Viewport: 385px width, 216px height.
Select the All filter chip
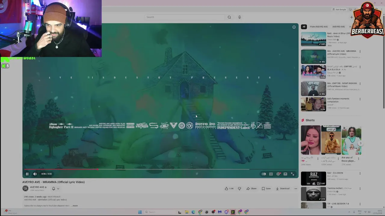[304, 27]
